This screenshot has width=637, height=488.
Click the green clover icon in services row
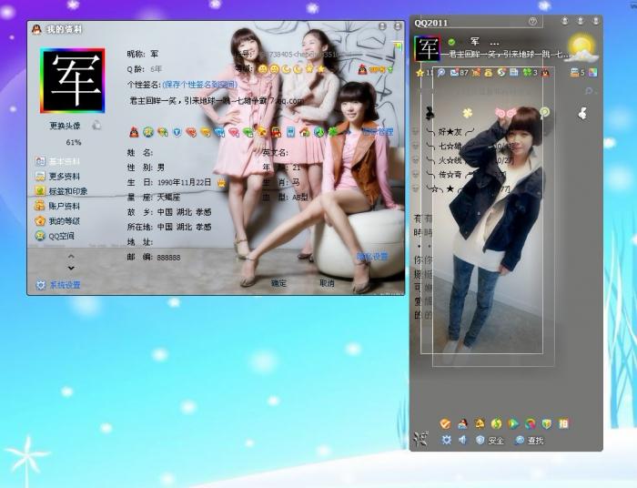(333, 132)
